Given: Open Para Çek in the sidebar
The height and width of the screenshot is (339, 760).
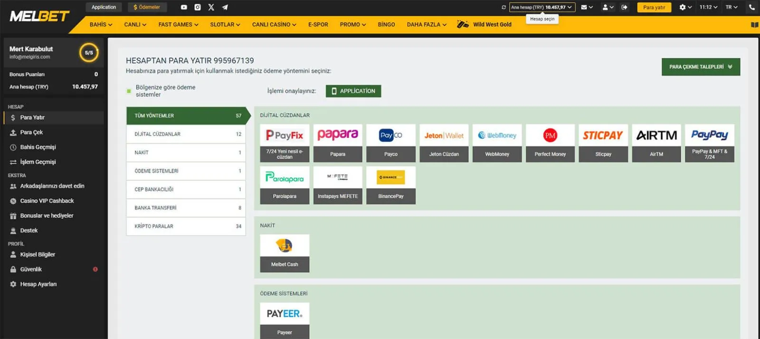Looking at the screenshot, I should pos(31,132).
